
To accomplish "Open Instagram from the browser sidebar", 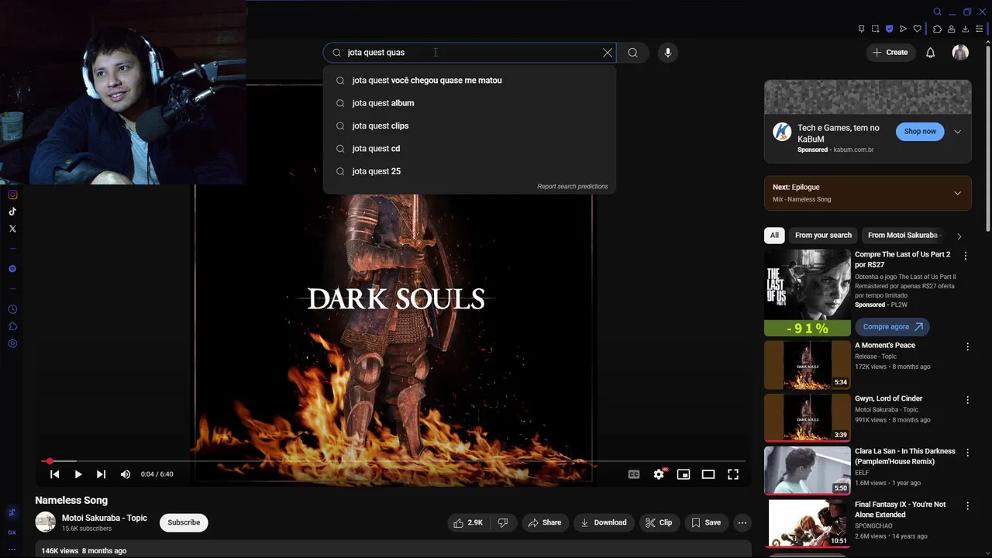I will coord(12,195).
